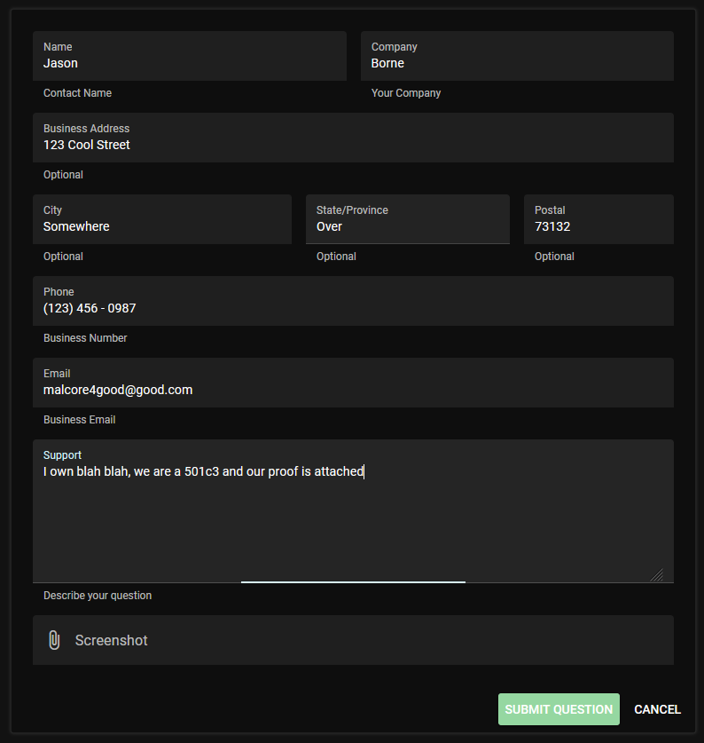Click the Name field containing Jason
This screenshot has height=743, width=704.
coord(190,56)
